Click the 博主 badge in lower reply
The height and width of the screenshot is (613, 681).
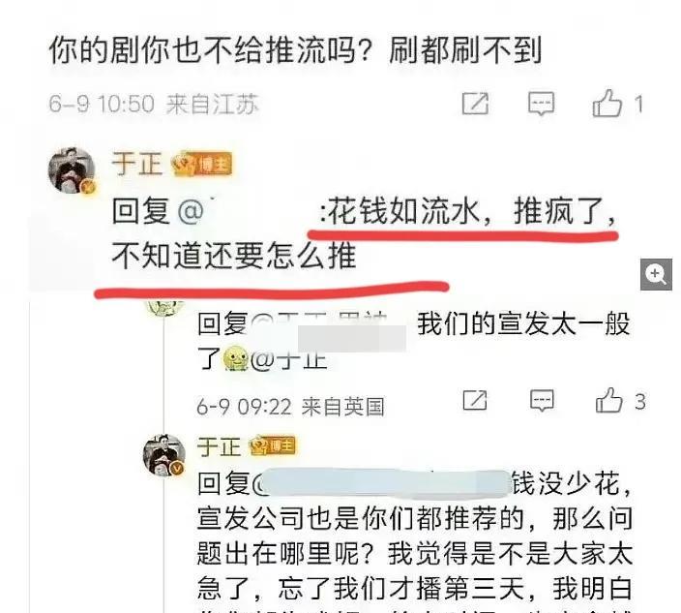272,446
